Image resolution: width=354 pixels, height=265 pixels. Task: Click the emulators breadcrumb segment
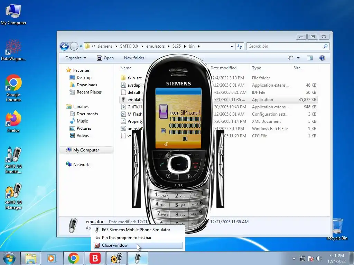click(x=155, y=47)
